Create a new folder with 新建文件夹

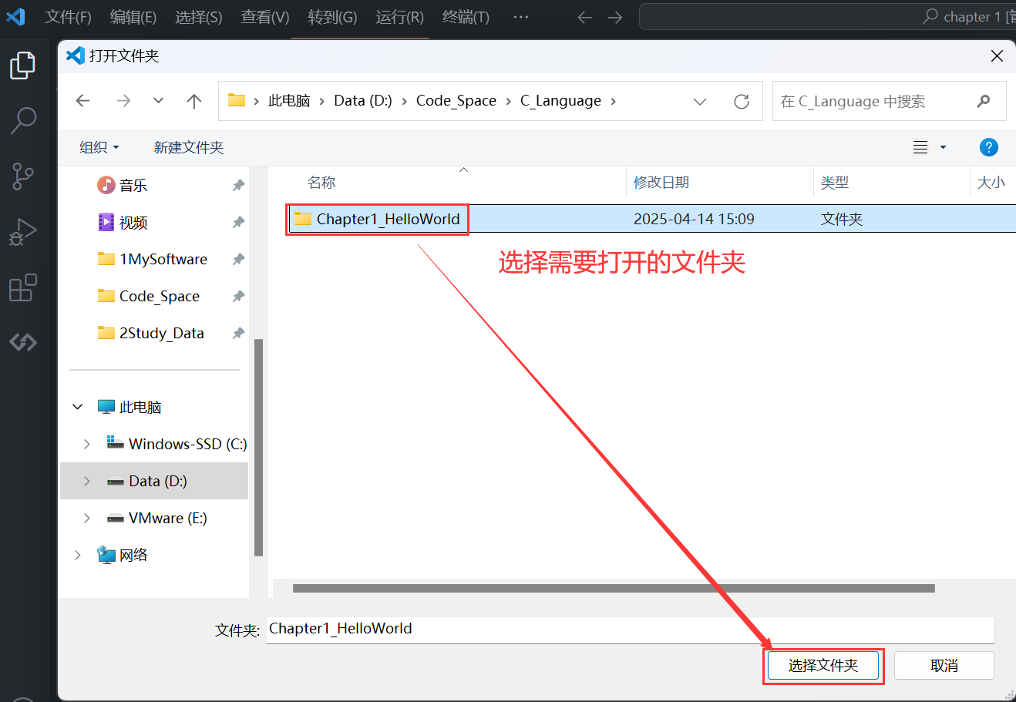[x=188, y=146]
